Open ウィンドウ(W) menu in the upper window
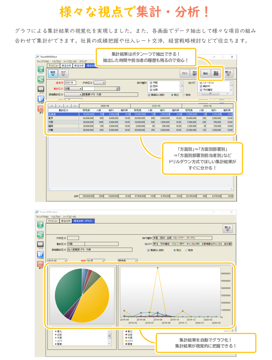The width and height of the screenshot is (272, 360). [43, 62]
